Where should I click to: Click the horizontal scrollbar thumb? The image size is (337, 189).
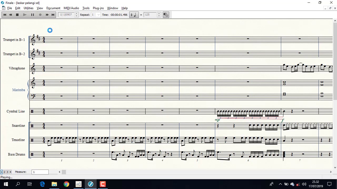[64, 172]
